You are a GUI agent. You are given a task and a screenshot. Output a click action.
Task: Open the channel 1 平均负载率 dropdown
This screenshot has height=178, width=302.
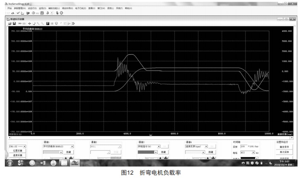tap(72, 147)
